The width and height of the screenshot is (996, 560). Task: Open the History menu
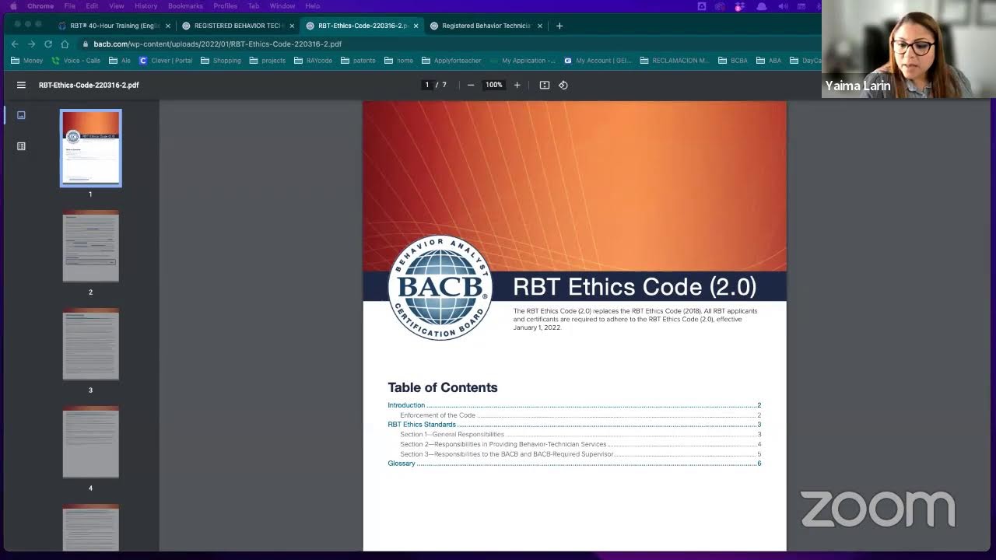click(146, 6)
